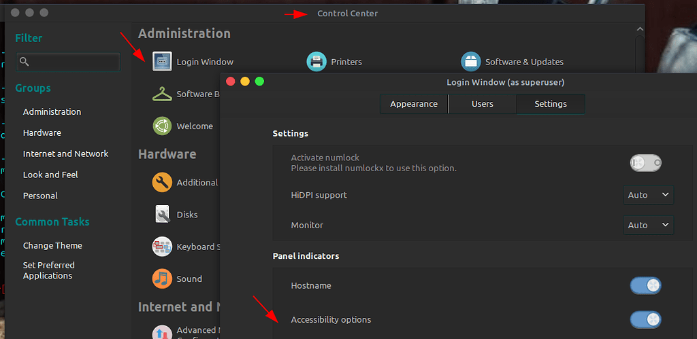Switch to the Appearance tab
The height and width of the screenshot is (339, 697).
point(414,104)
